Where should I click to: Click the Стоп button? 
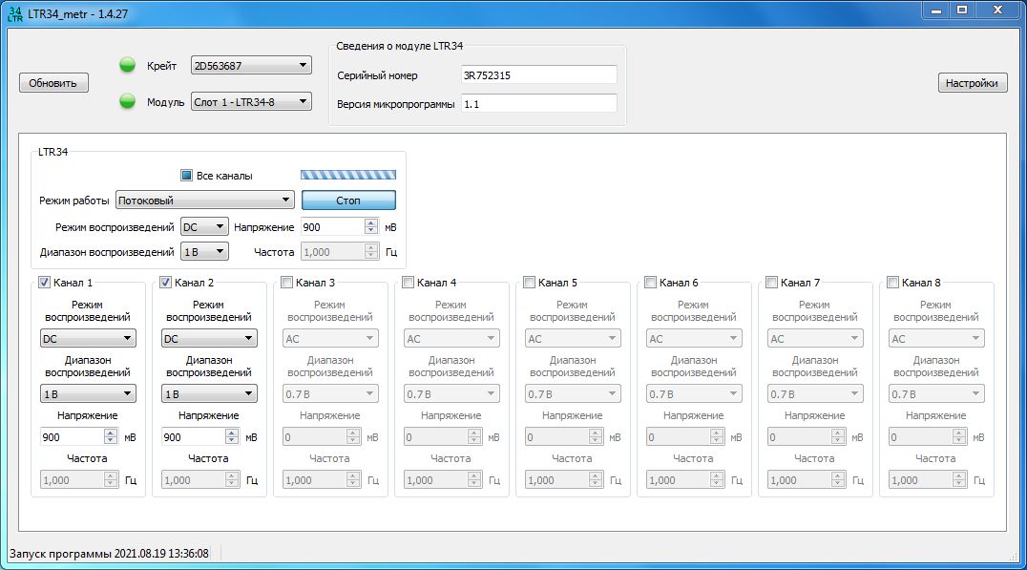point(348,200)
